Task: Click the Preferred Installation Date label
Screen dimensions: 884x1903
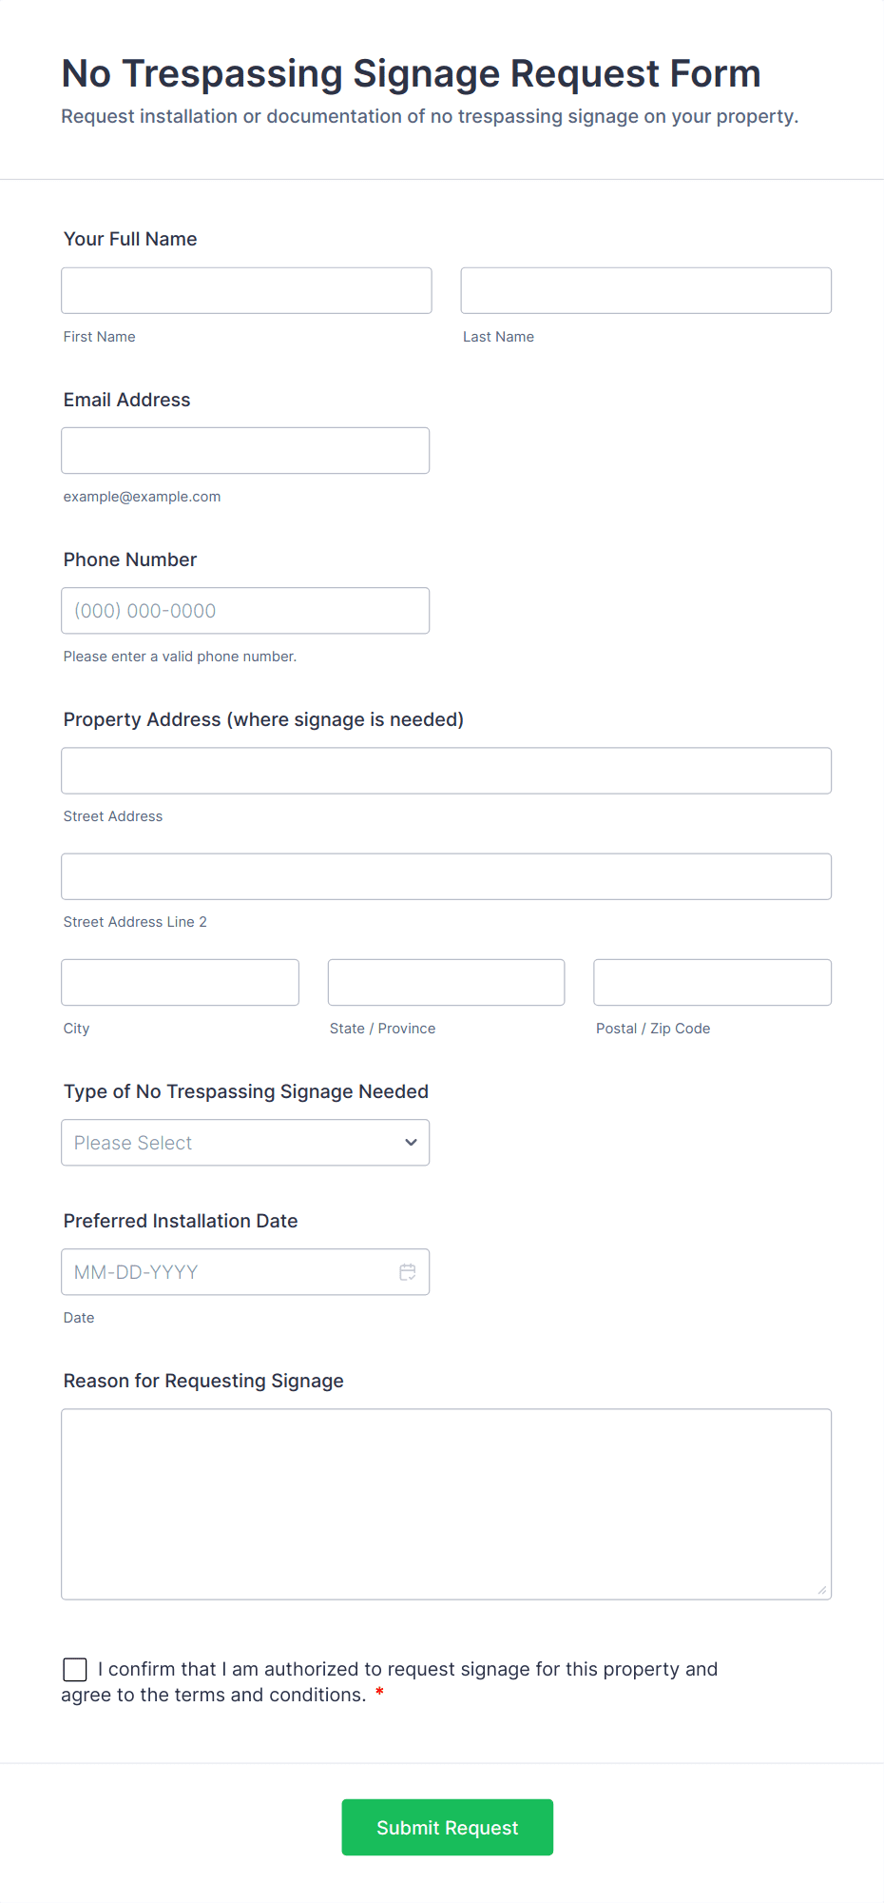Action: point(181,1221)
